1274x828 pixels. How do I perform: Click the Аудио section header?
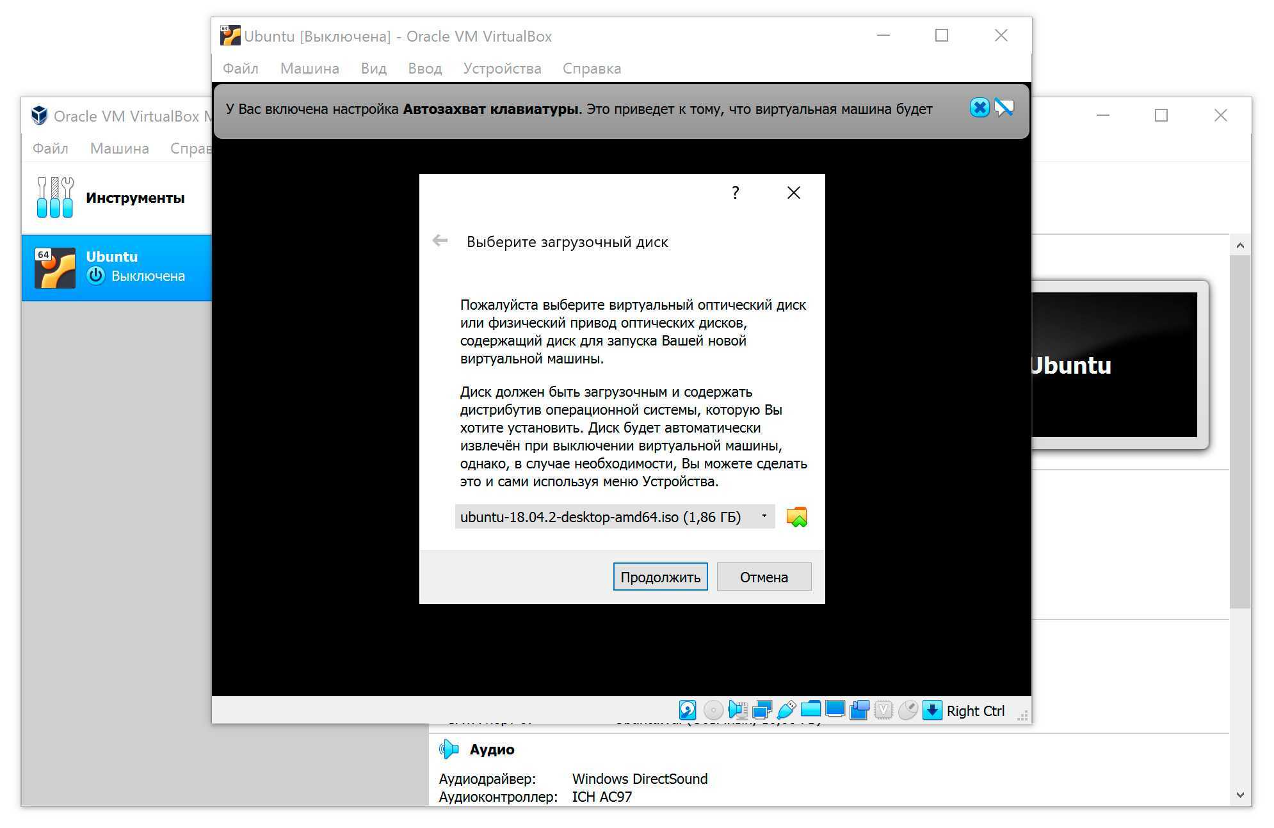pyautogui.click(x=492, y=749)
